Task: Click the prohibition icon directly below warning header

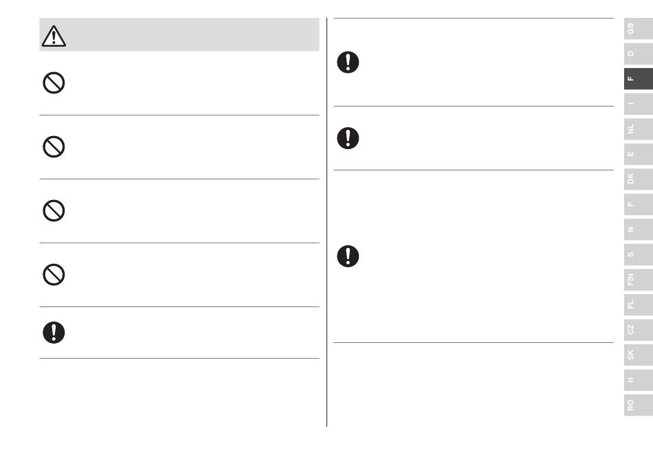Action: coord(54,83)
